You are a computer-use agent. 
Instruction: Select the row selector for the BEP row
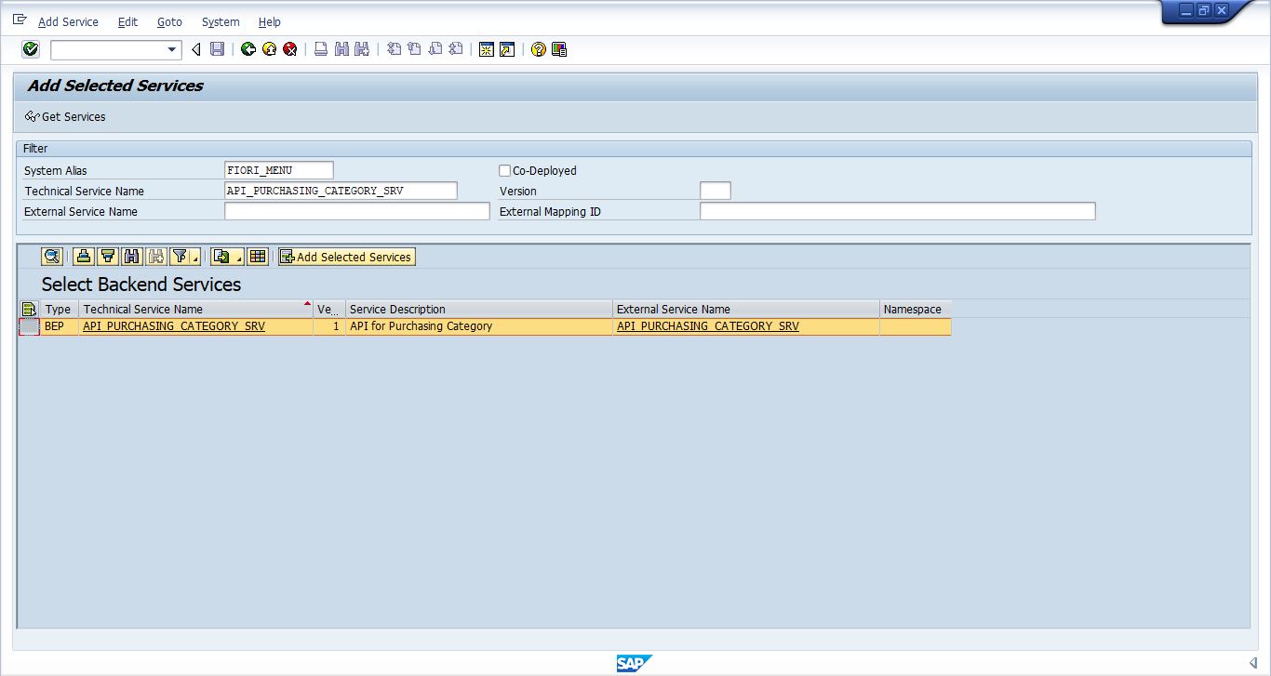tap(29, 326)
